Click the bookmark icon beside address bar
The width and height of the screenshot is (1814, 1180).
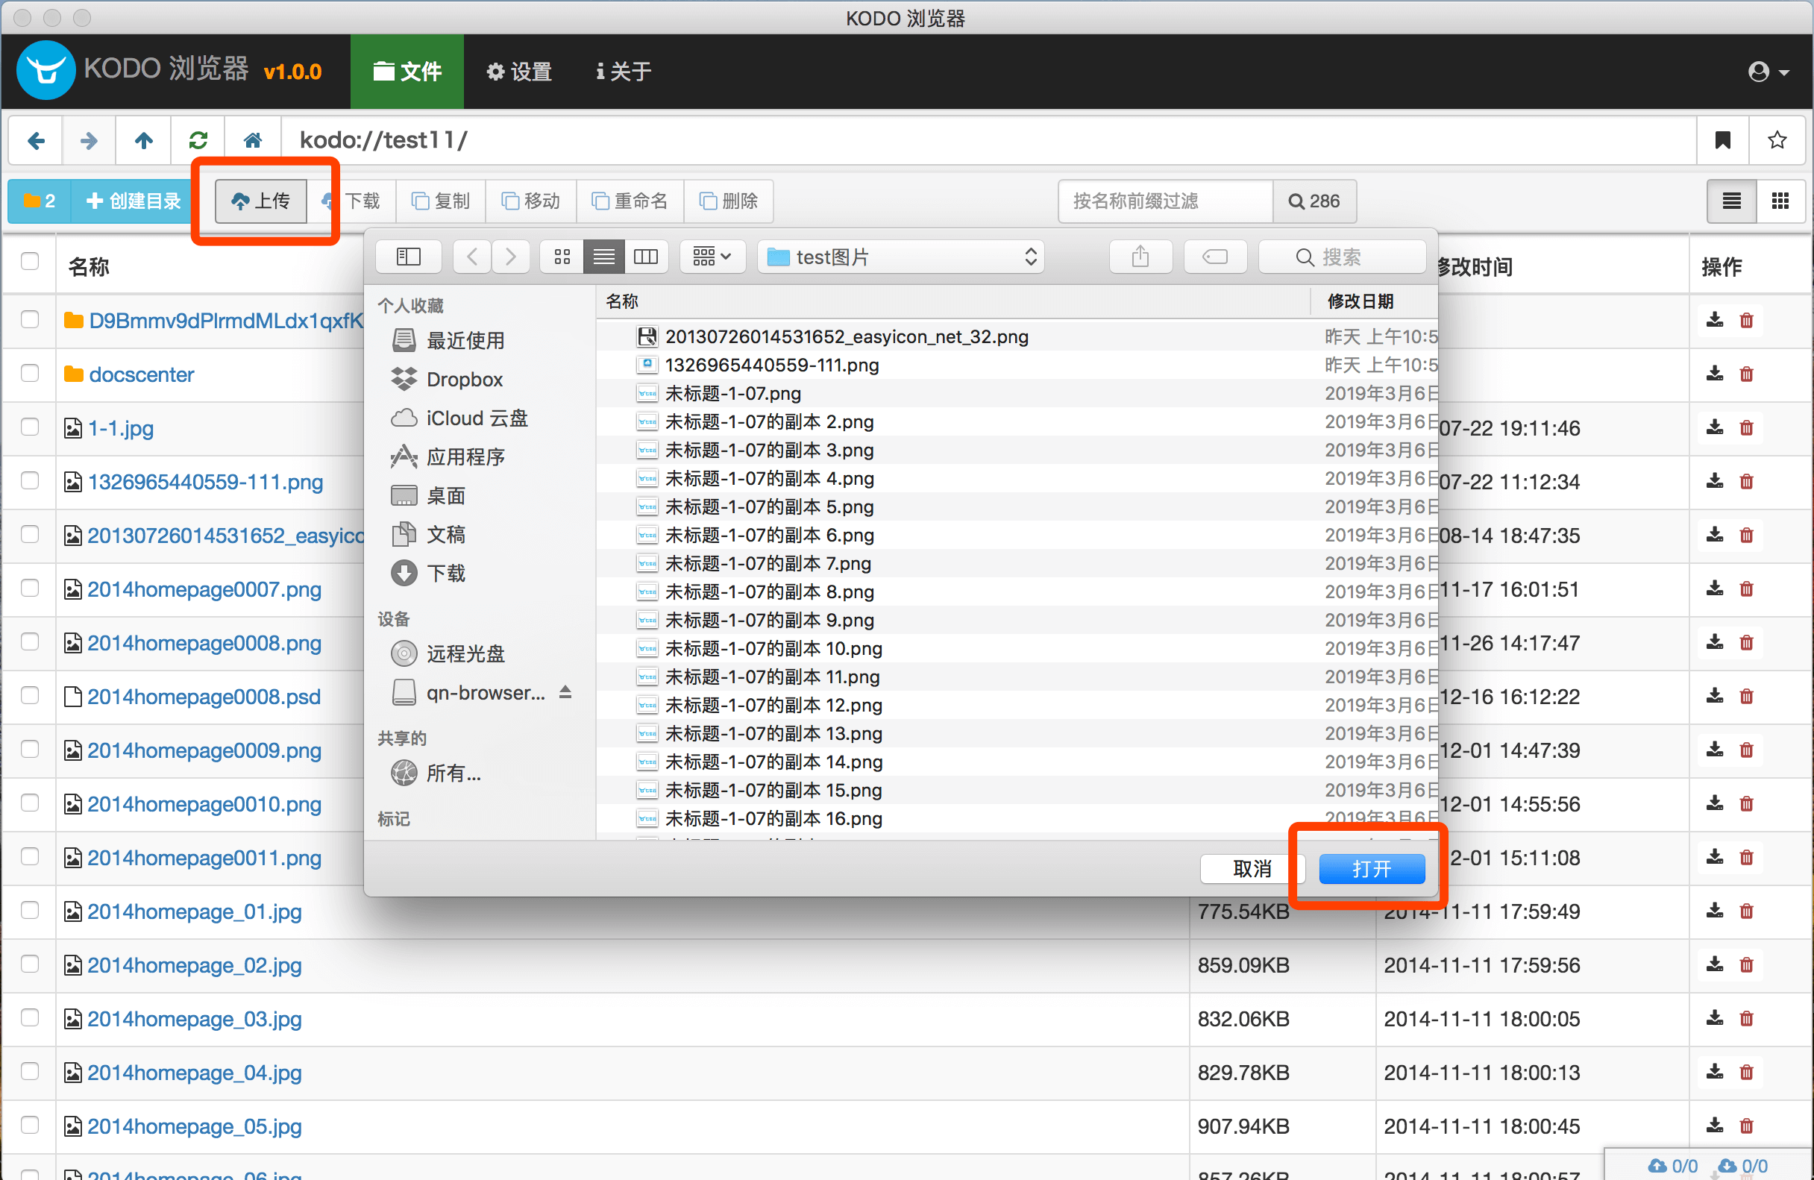coord(1722,140)
